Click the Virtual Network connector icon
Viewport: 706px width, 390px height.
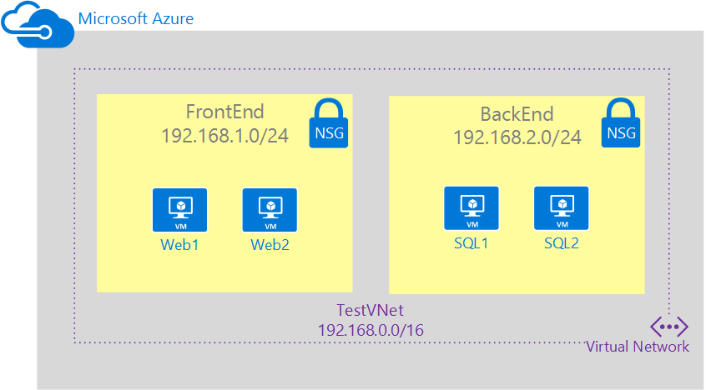pos(668,325)
